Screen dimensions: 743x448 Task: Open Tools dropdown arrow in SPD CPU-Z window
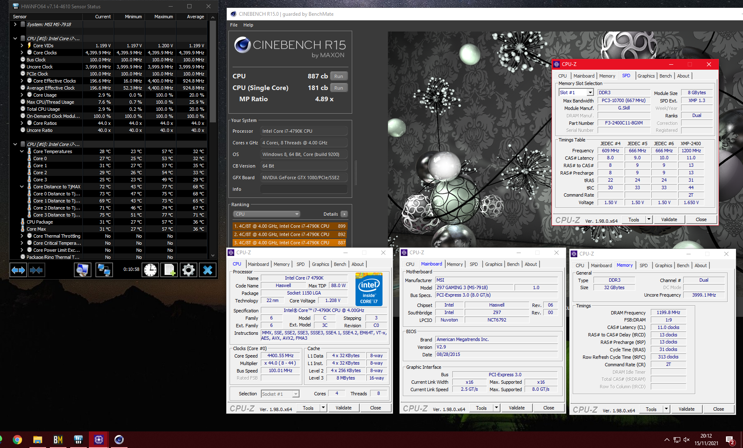tap(649, 219)
